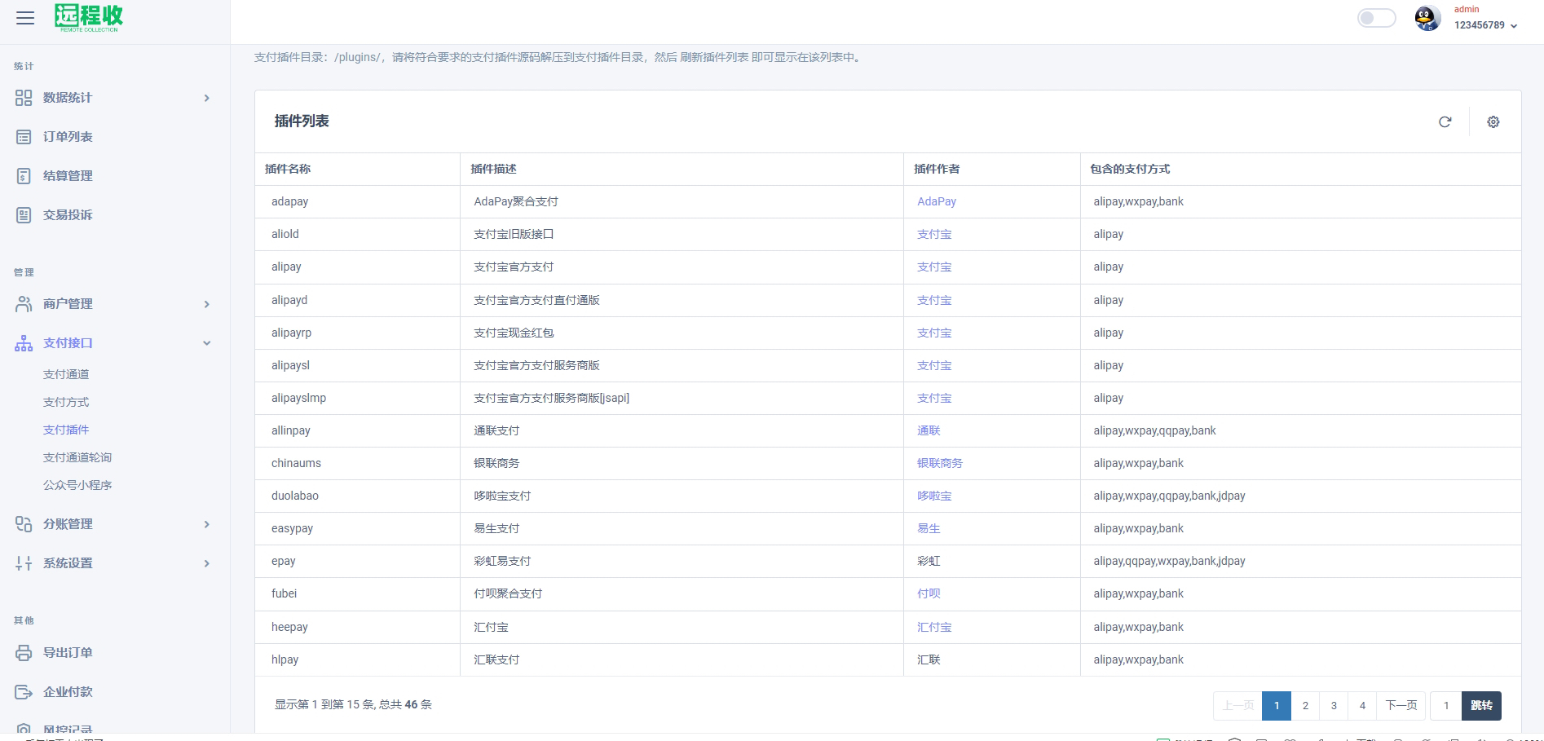Image resolution: width=1544 pixels, height=741 pixels.
Task: Click the page number input beside 跳转
Action: (1446, 706)
